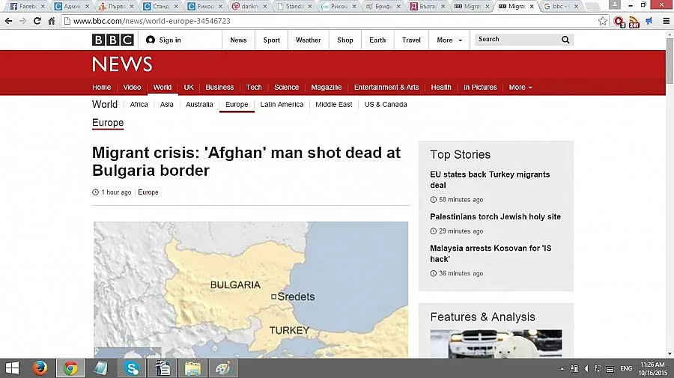
Task: Open 'EU states back Turkey migrants deal' story
Action: point(490,180)
